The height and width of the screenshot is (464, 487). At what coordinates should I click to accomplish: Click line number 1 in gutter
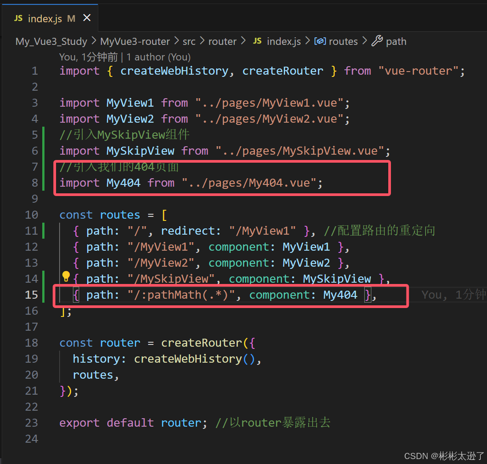tap(35, 71)
